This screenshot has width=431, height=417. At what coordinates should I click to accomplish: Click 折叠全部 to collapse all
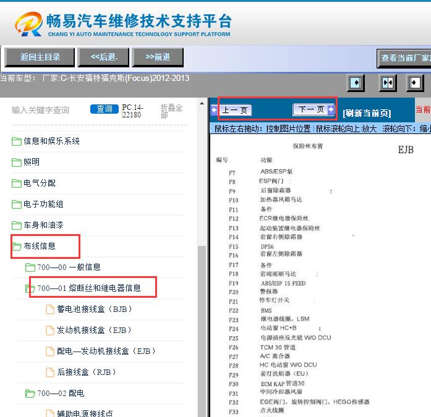[x=171, y=111]
